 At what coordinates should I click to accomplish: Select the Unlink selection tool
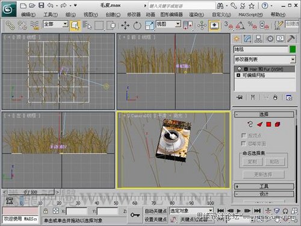coord(22,25)
